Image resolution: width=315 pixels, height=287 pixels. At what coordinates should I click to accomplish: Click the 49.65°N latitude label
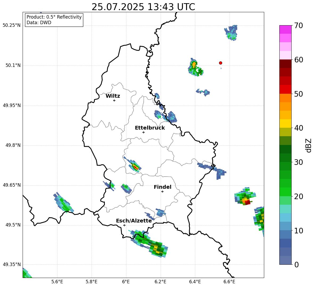click(12, 185)
